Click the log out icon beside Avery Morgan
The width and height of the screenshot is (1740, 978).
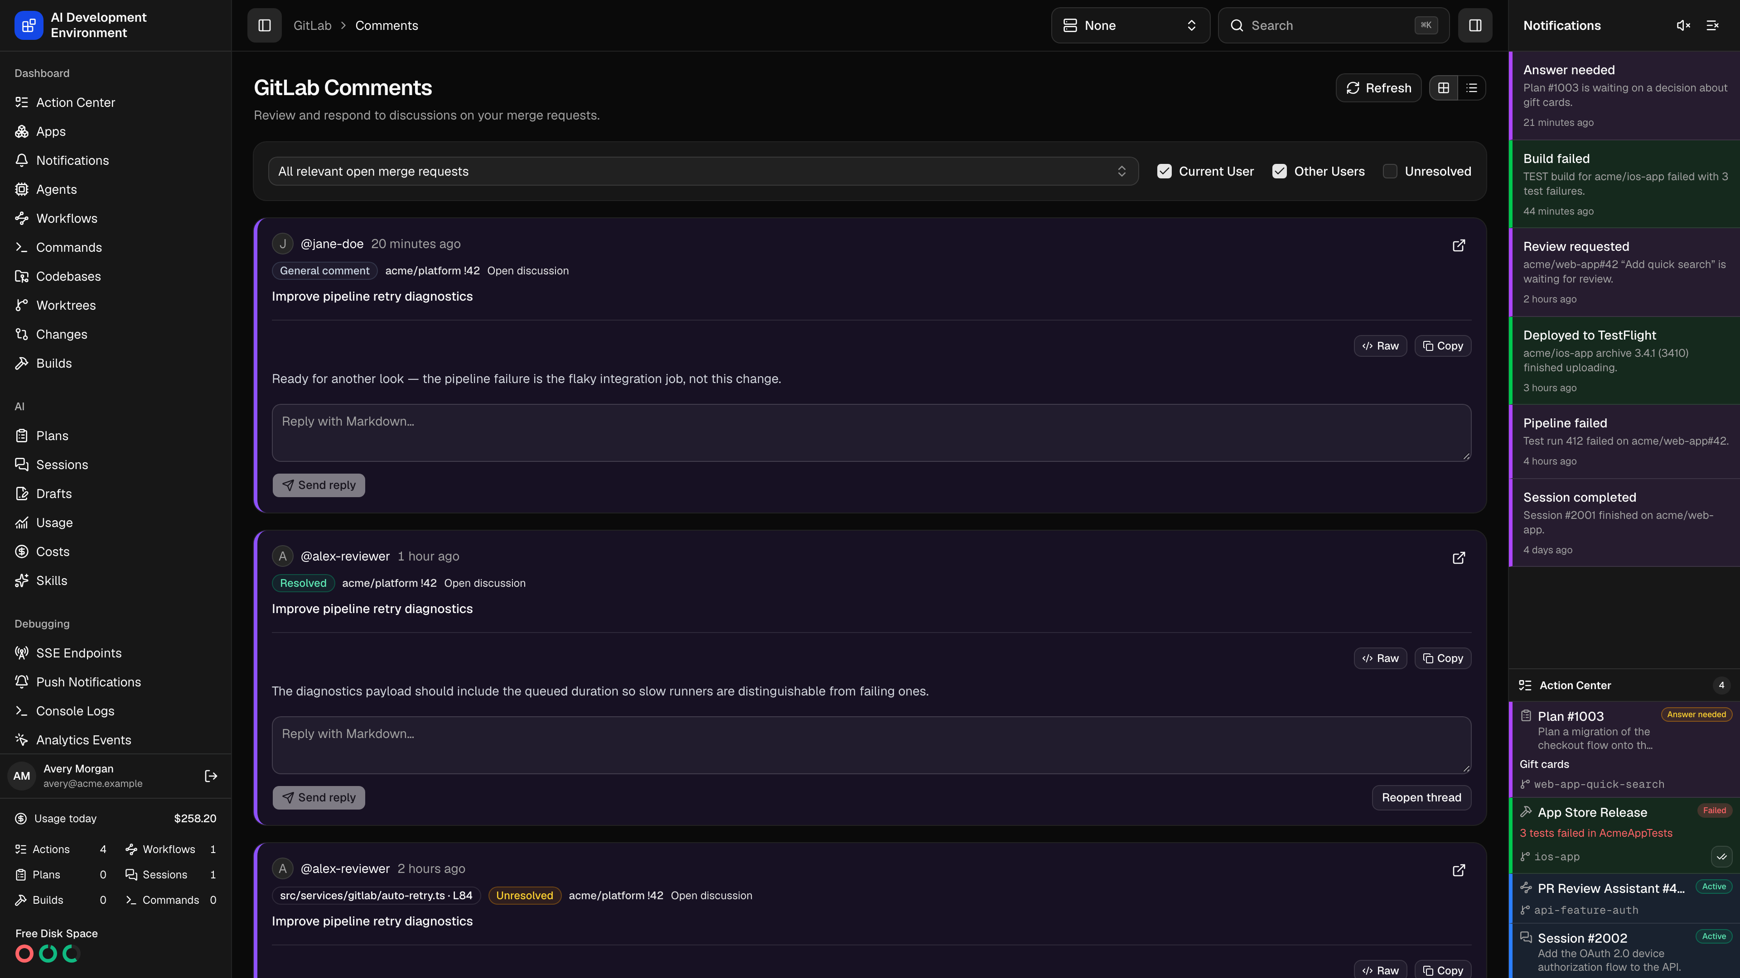[x=211, y=776]
